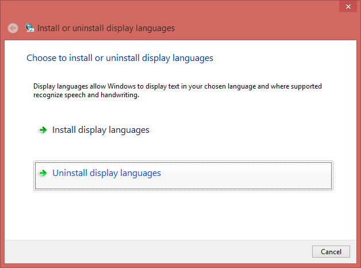Click the blue 'Choose to install' heading
This screenshot has height=268, width=361.
tap(120, 58)
